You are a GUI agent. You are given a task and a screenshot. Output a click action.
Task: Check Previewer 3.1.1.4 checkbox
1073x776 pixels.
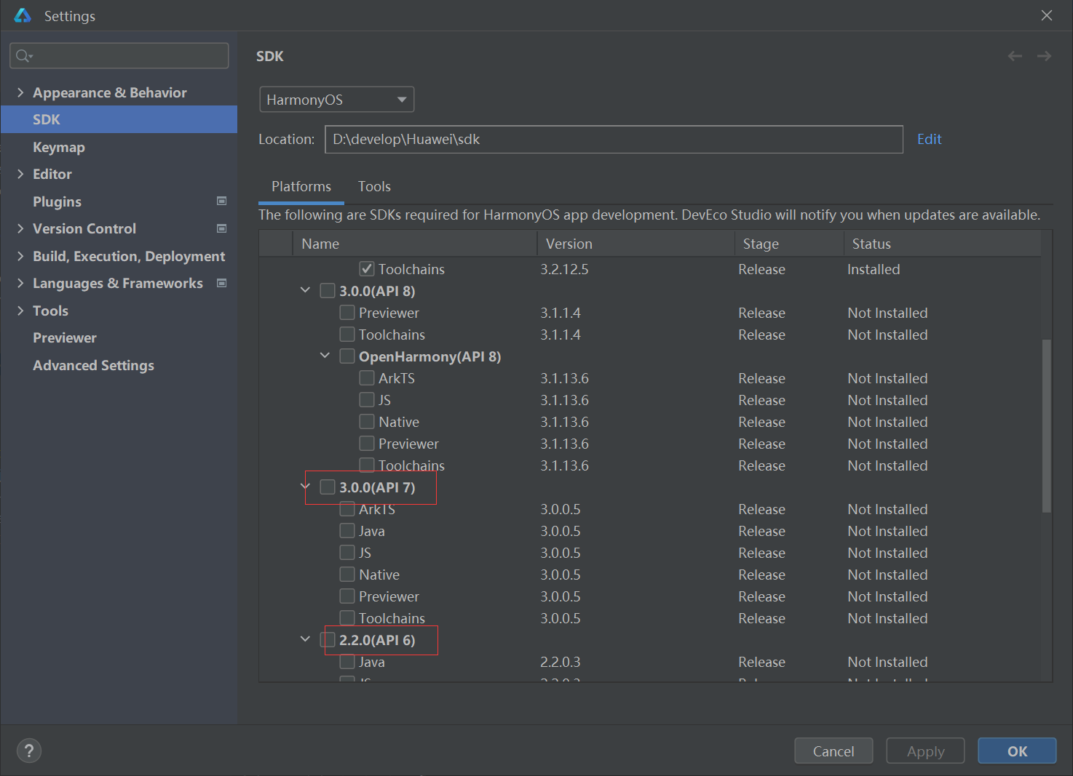[x=347, y=313]
